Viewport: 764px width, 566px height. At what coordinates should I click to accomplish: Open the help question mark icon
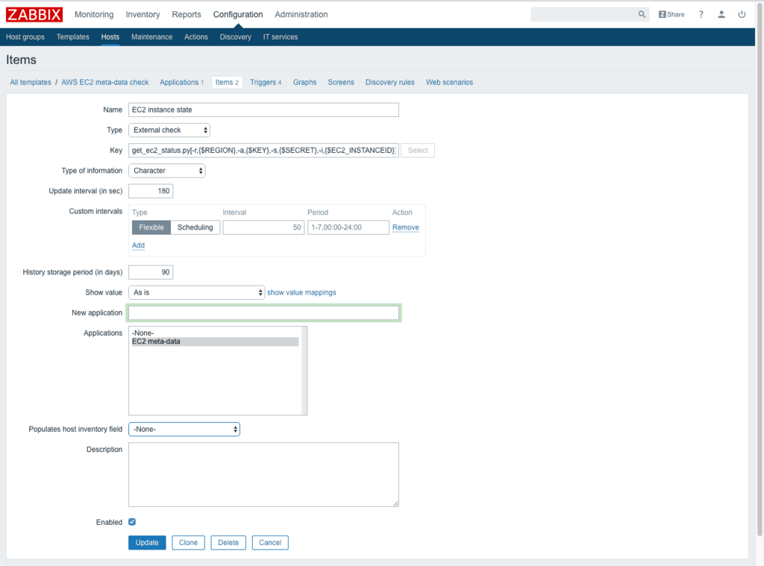(701, 15)
